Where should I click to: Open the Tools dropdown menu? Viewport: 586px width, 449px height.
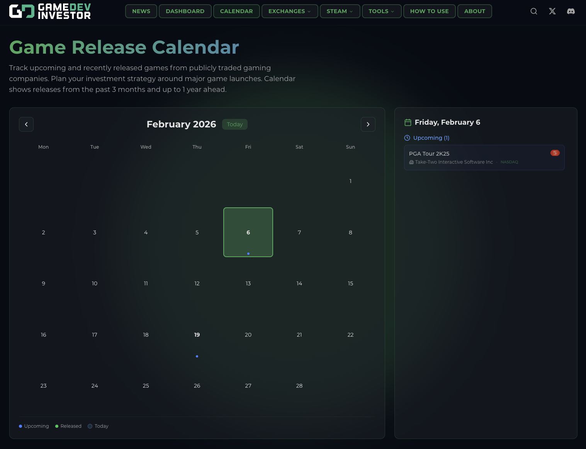[382, 11]
